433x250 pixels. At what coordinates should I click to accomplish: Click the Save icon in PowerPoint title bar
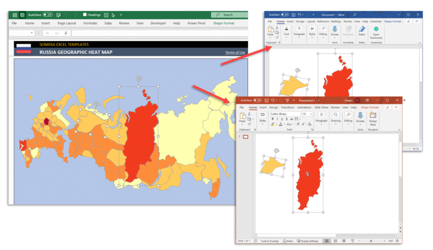pos(266,100)
